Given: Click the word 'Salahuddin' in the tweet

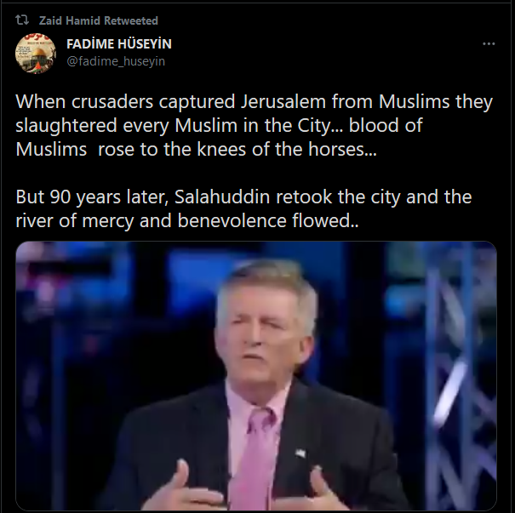Looking at the screenshot, I should 222,197.
